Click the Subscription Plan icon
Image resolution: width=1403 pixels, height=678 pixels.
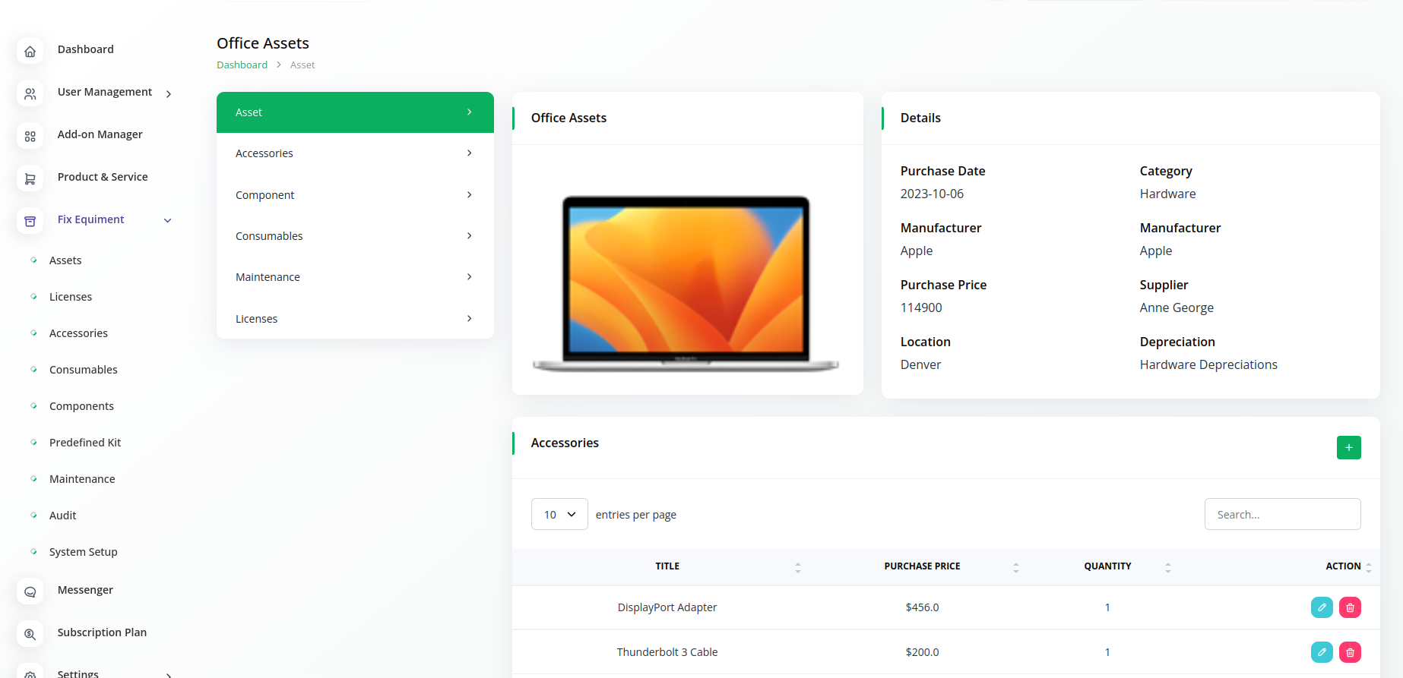pyautogui.click(x=30, y=635)
